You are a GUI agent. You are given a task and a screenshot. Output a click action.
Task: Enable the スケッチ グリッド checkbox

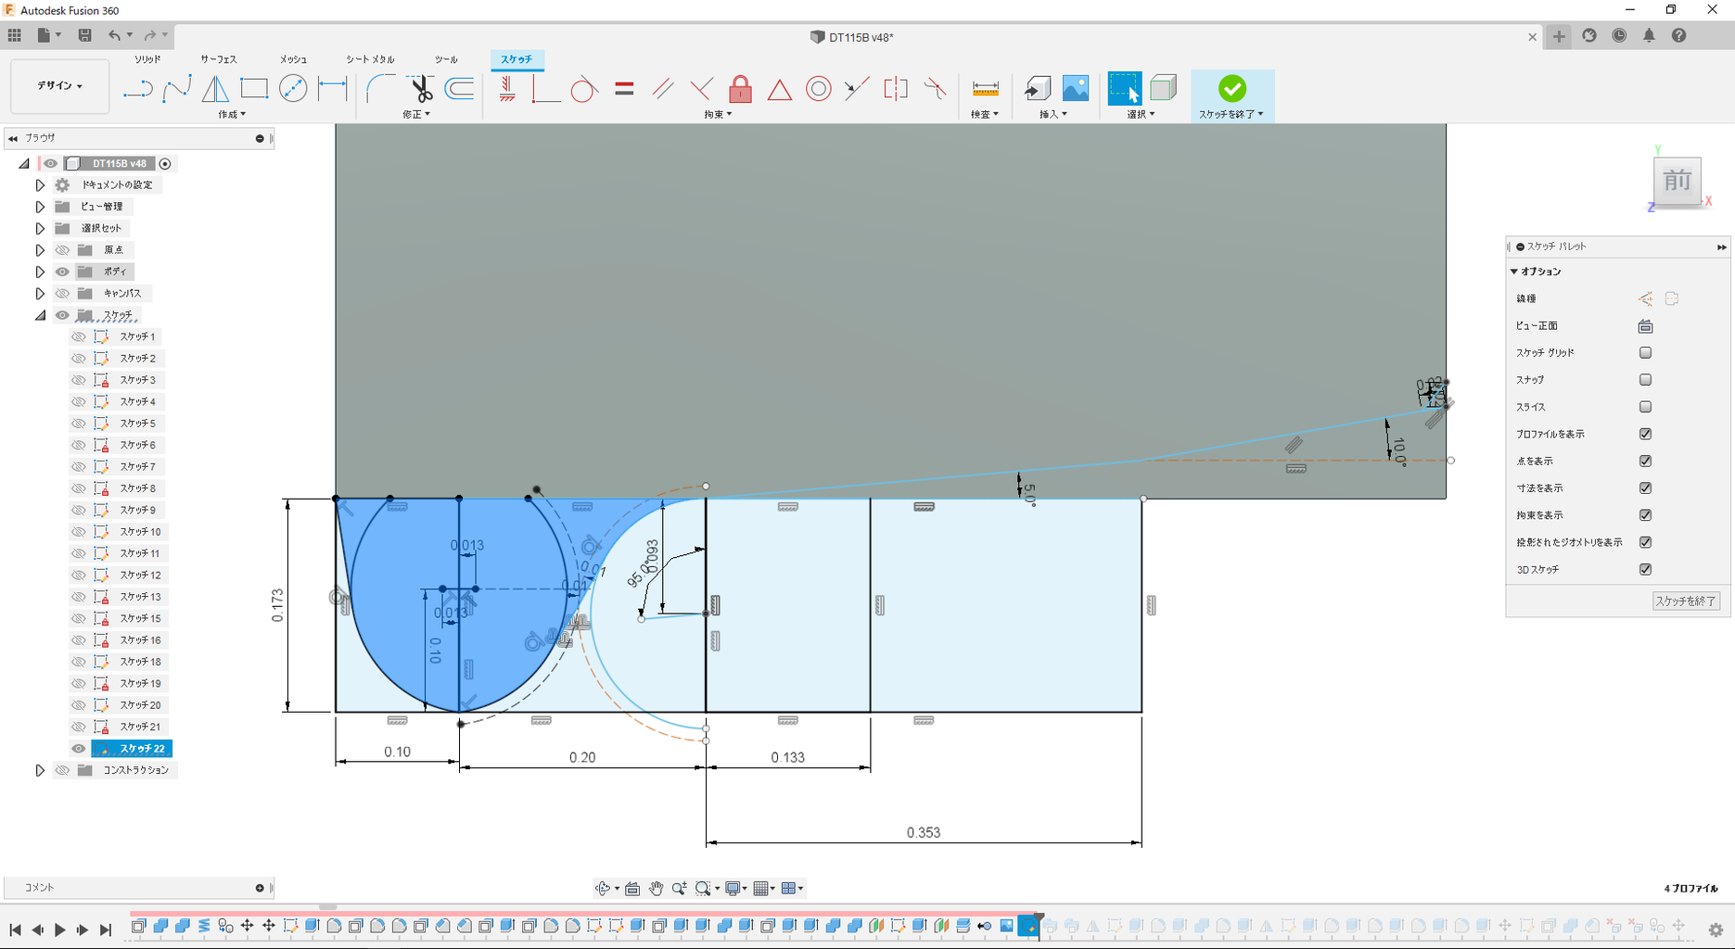click(1645, 353)
